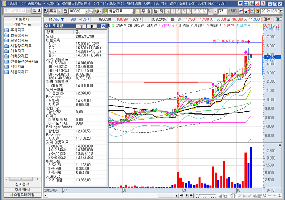Click the title bar link arrow icon
The width and height of the screenshot is (285, 200).
[x=252, y=4]
